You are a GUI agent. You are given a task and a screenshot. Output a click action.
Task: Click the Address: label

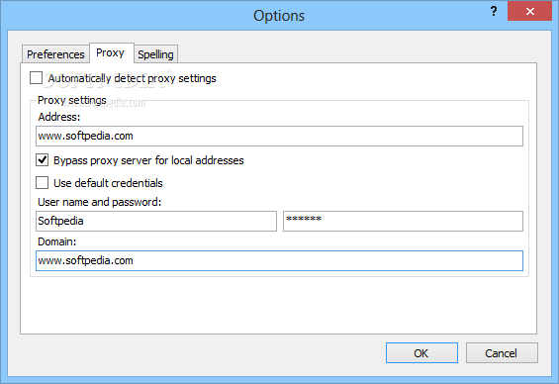(x=59, y=117)
